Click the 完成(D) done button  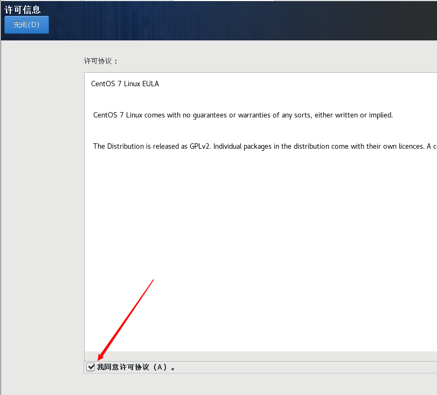[26, 25]
